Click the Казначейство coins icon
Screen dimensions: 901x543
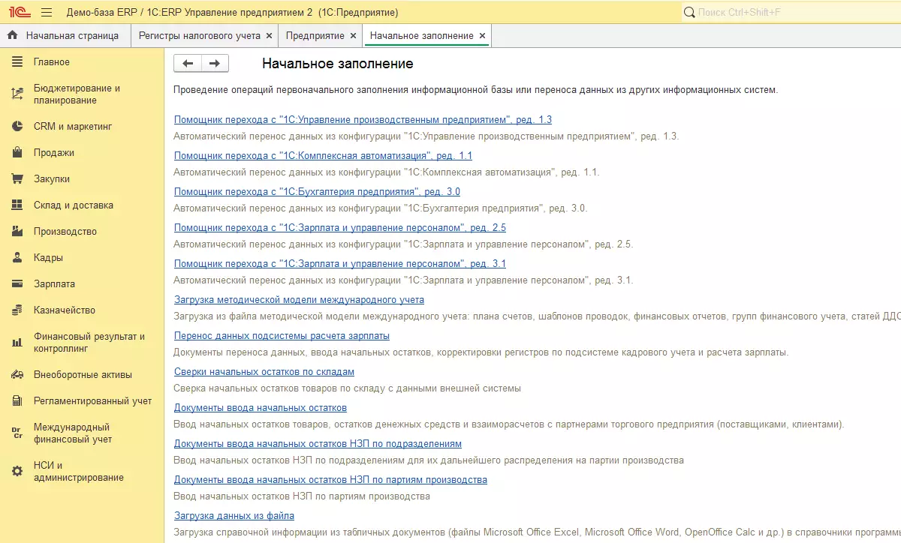[17, 310]
